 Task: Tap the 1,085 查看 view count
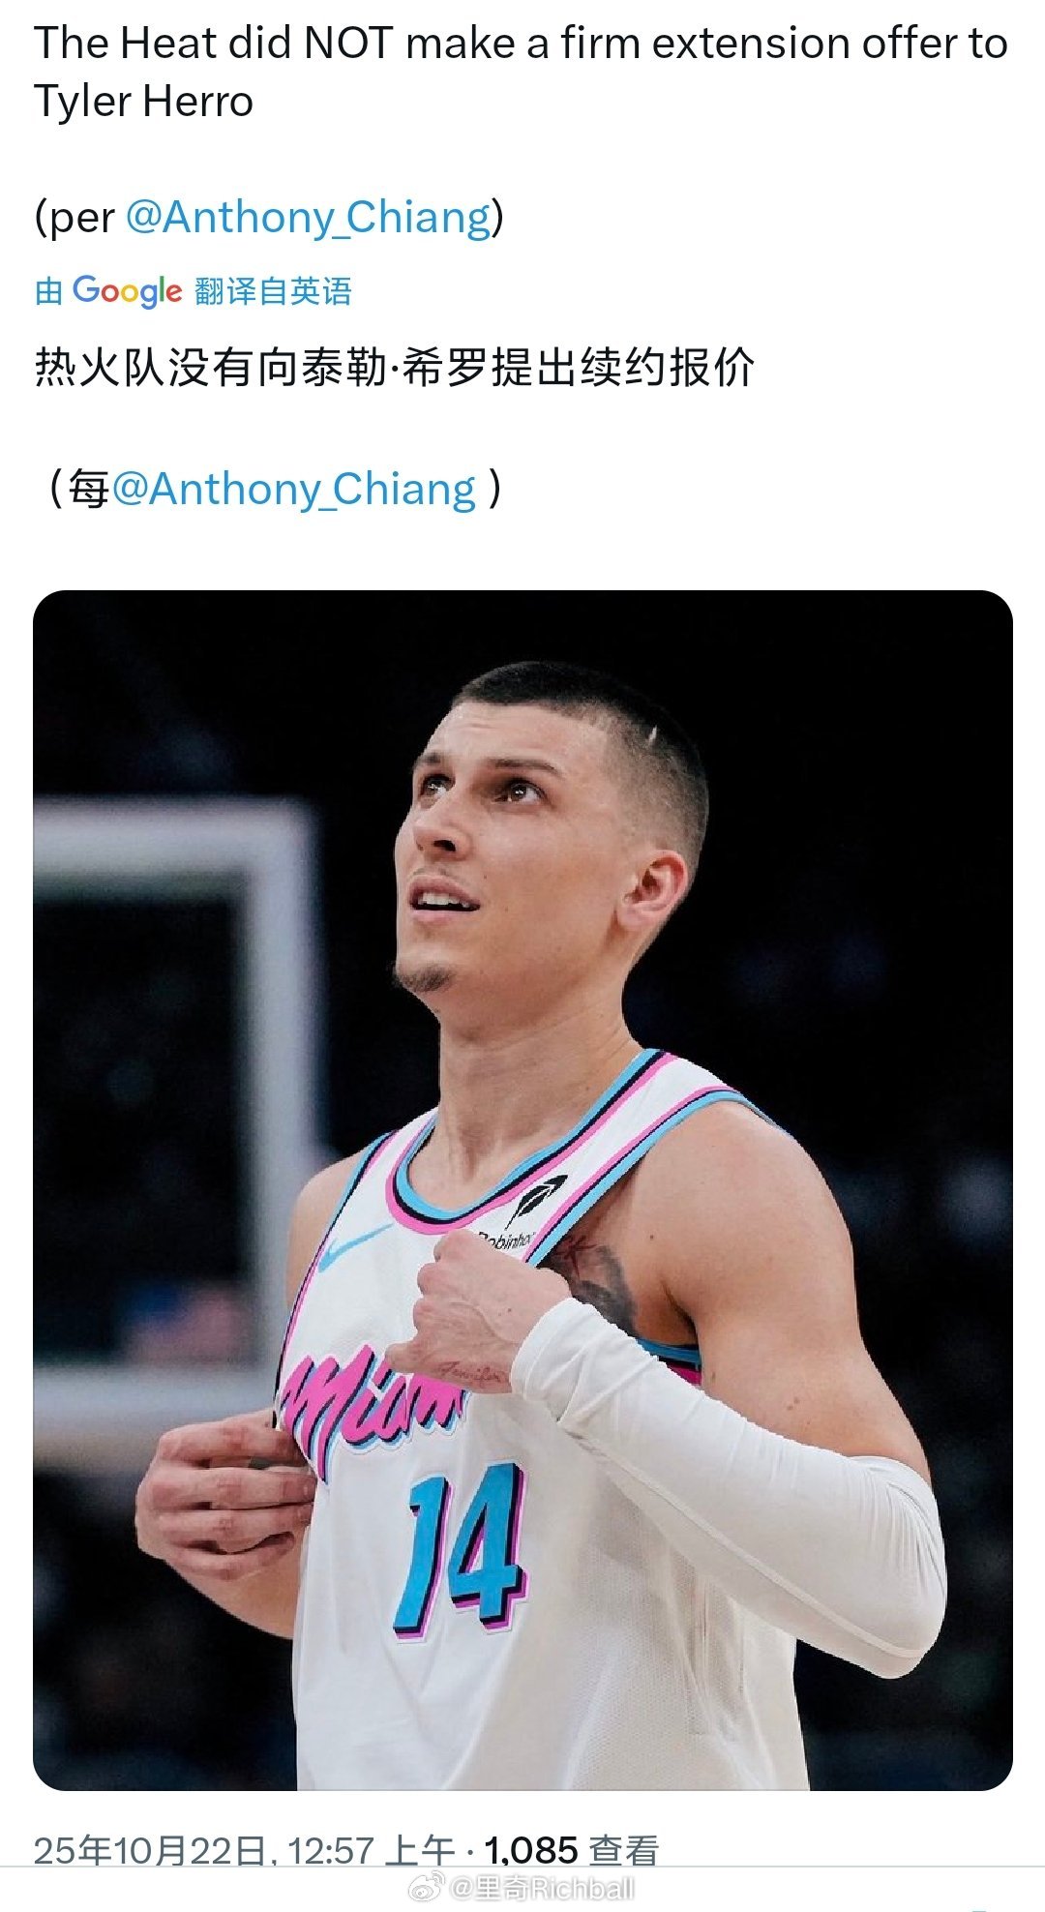[x=572, y=1849]
